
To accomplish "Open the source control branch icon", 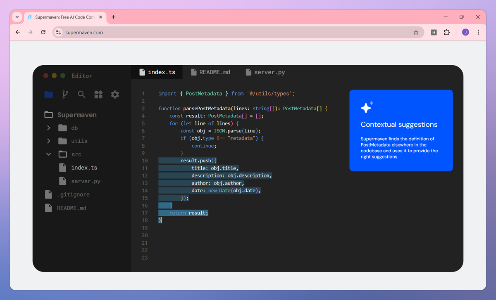I will point(65,94).
